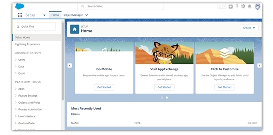
Task: Click Get Started under Go Mobile
Action: point(104,87)
